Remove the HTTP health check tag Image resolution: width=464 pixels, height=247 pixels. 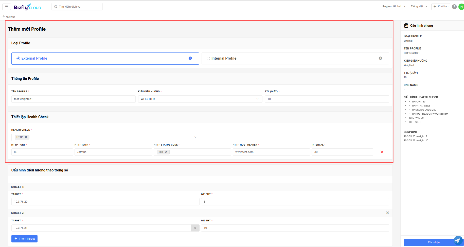point(26,137)
